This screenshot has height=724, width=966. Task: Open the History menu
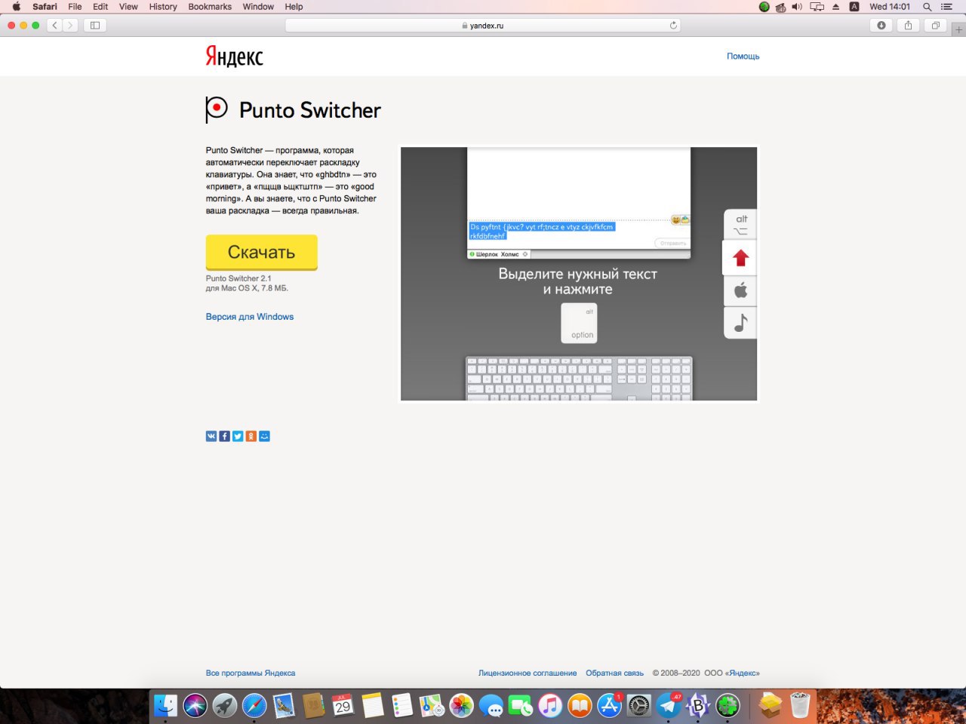click(x=163, y=7)
